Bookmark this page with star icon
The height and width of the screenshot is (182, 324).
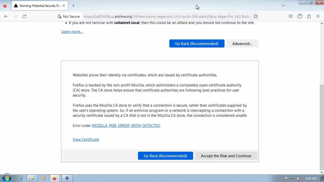point(256,16)
